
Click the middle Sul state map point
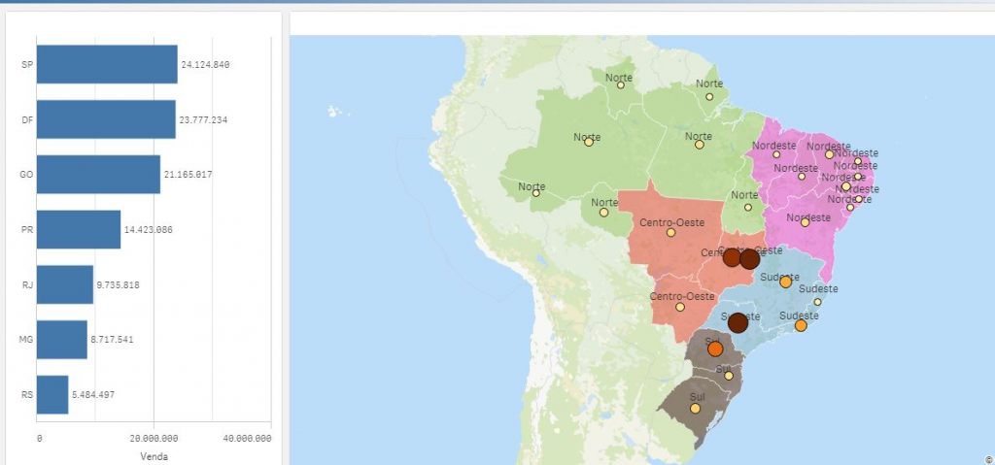[x=729, y=376]
